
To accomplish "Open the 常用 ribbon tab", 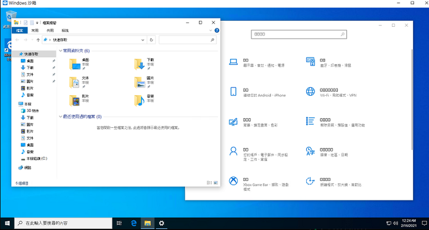I will coord(35,30).
